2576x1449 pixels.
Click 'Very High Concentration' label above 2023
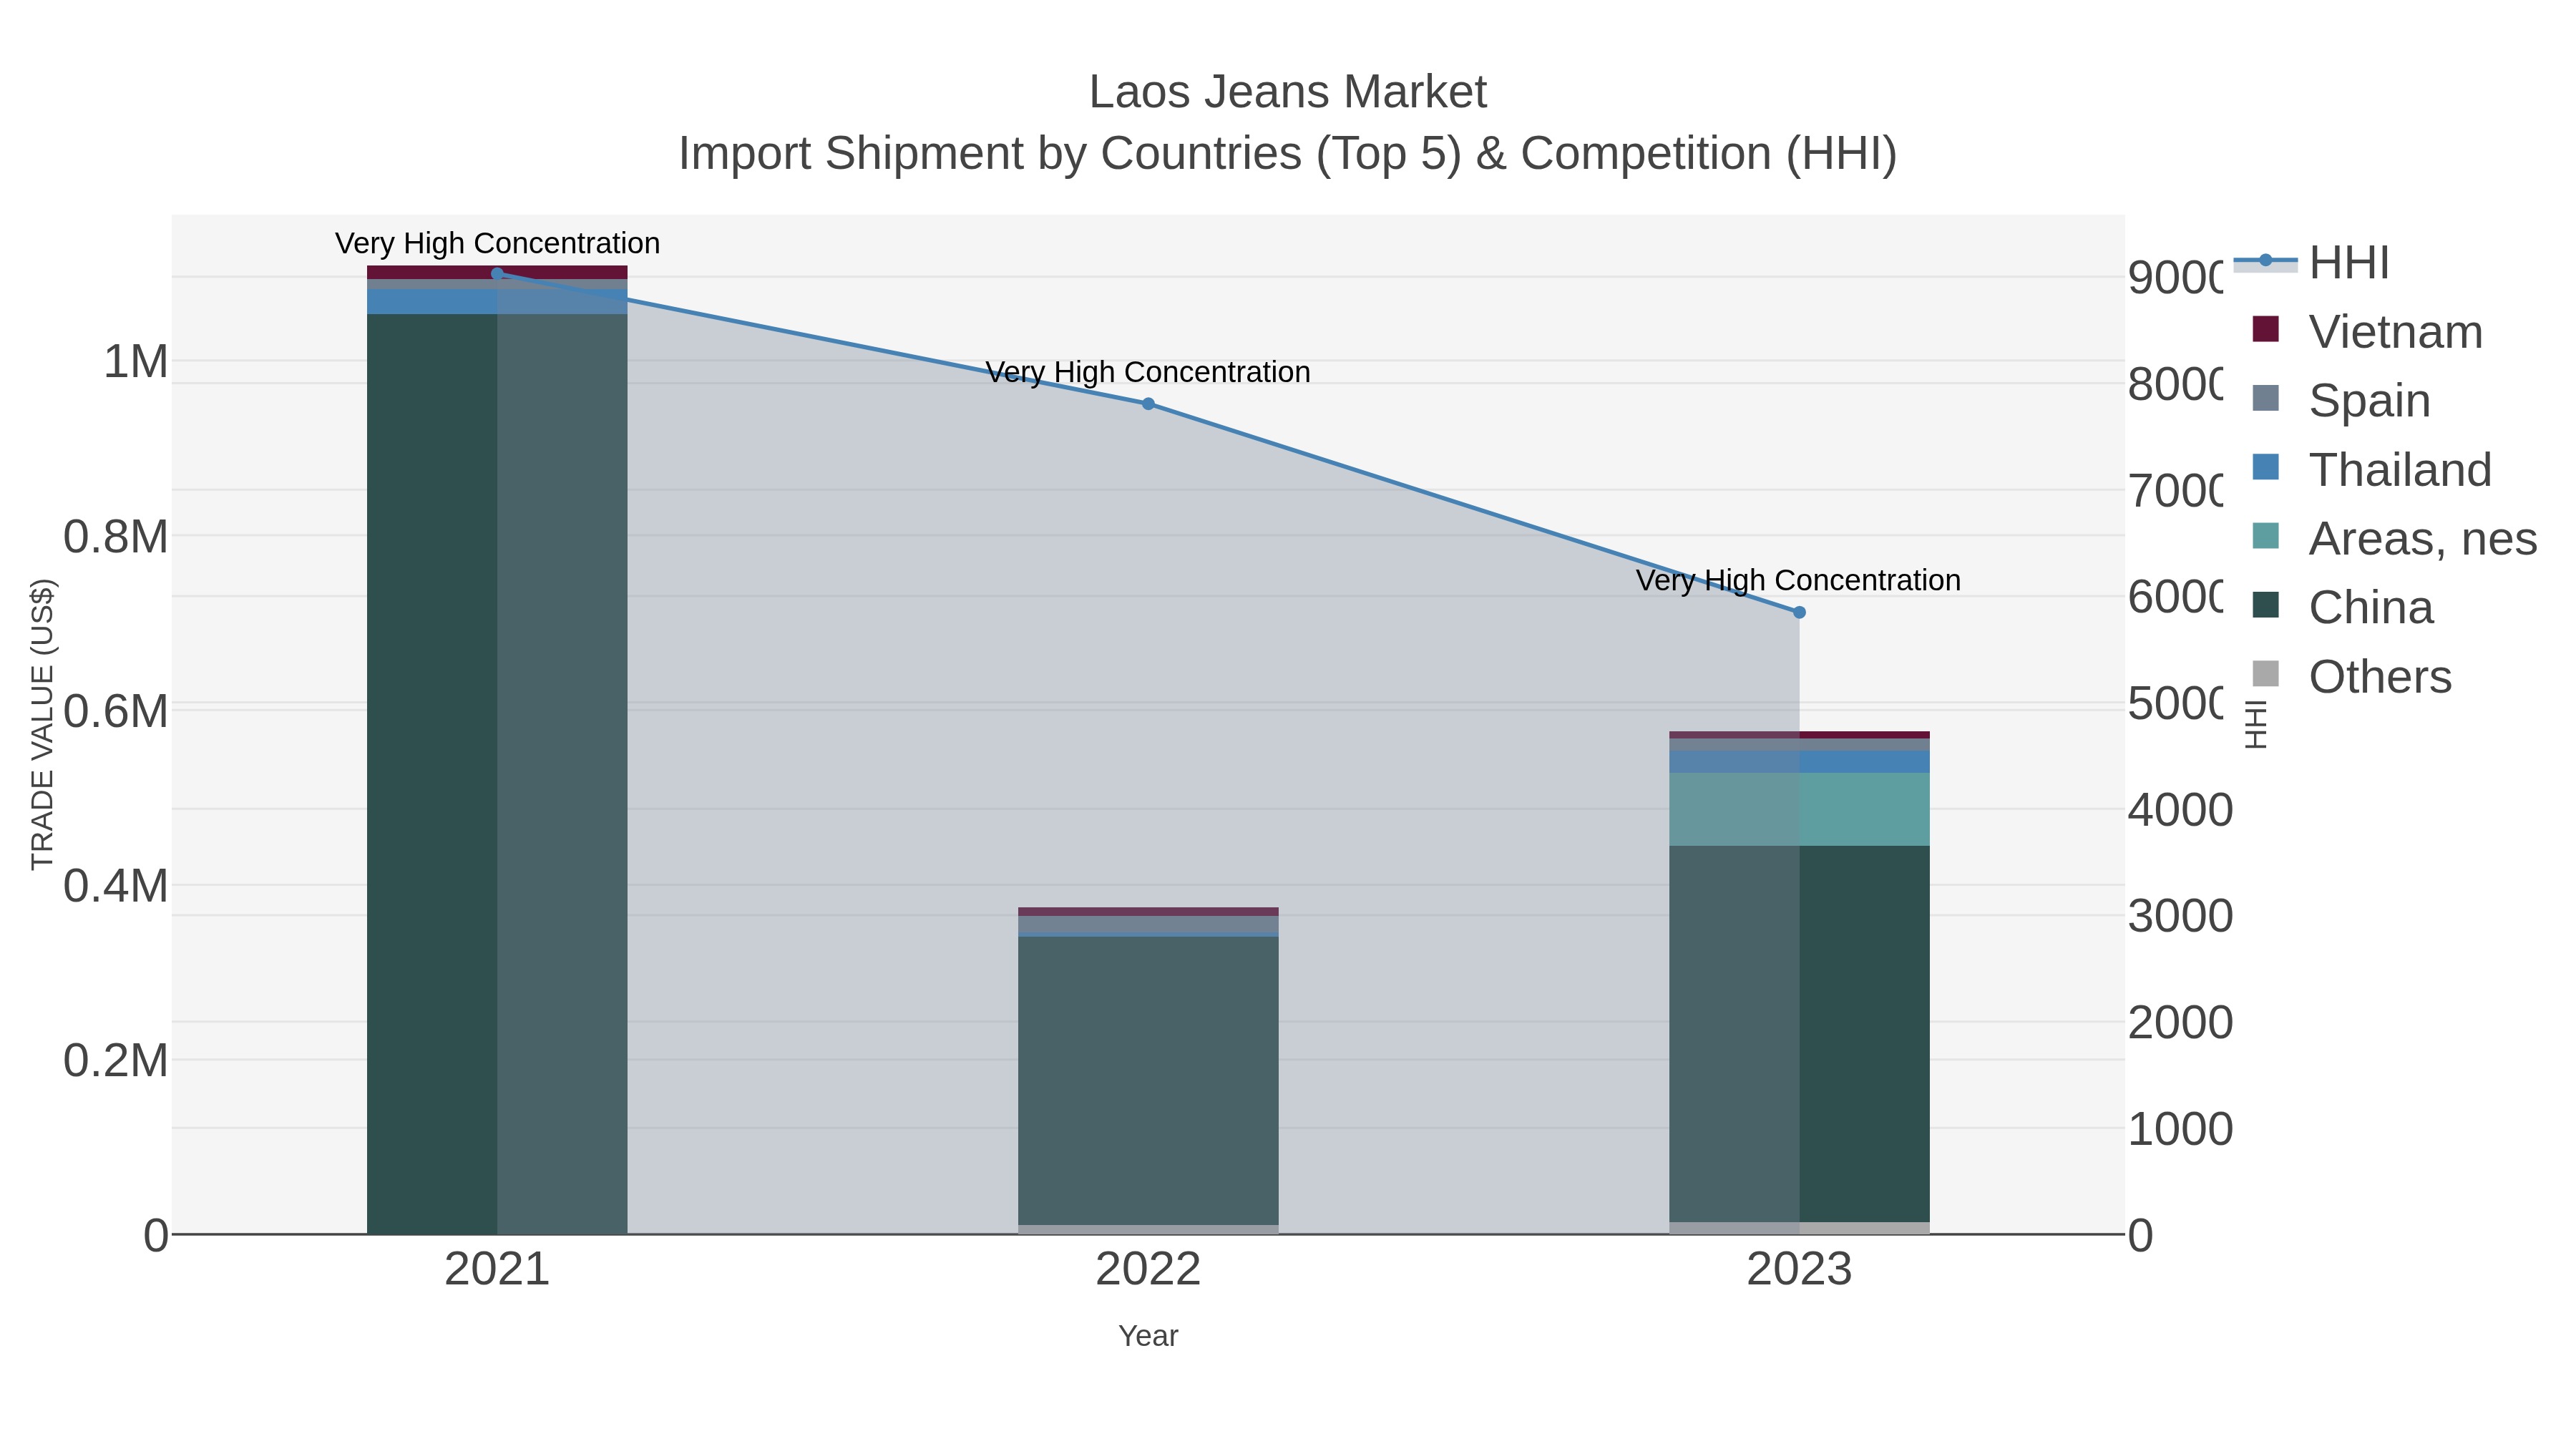point(1798,580)
